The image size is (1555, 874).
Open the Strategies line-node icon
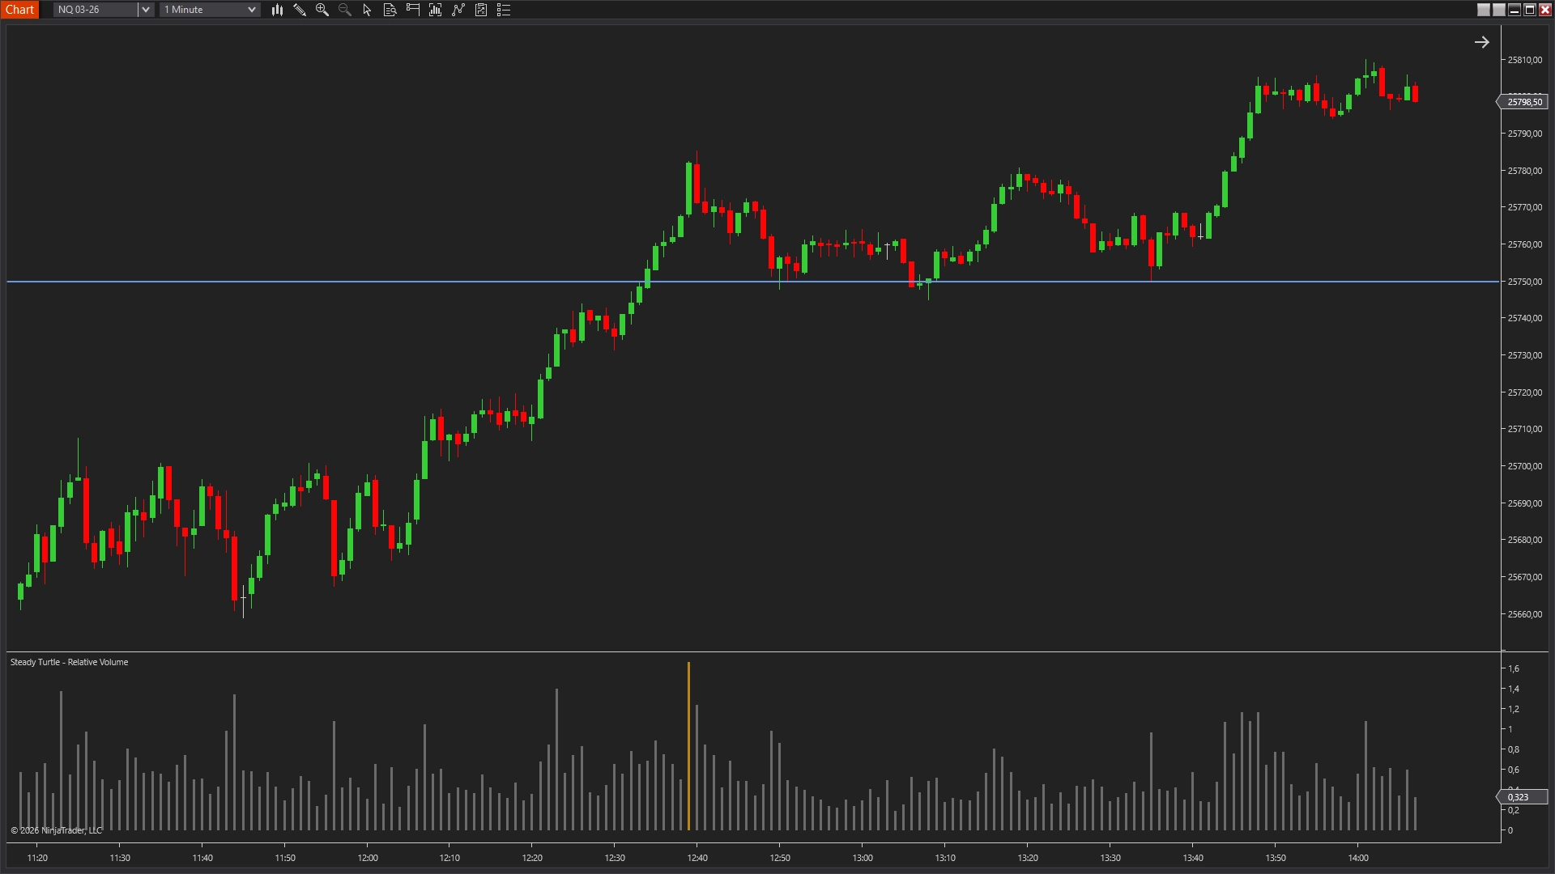coord(458,10)
